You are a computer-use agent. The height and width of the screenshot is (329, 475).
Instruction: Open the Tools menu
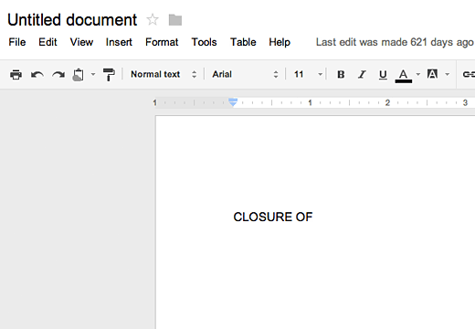coord(205,42)
